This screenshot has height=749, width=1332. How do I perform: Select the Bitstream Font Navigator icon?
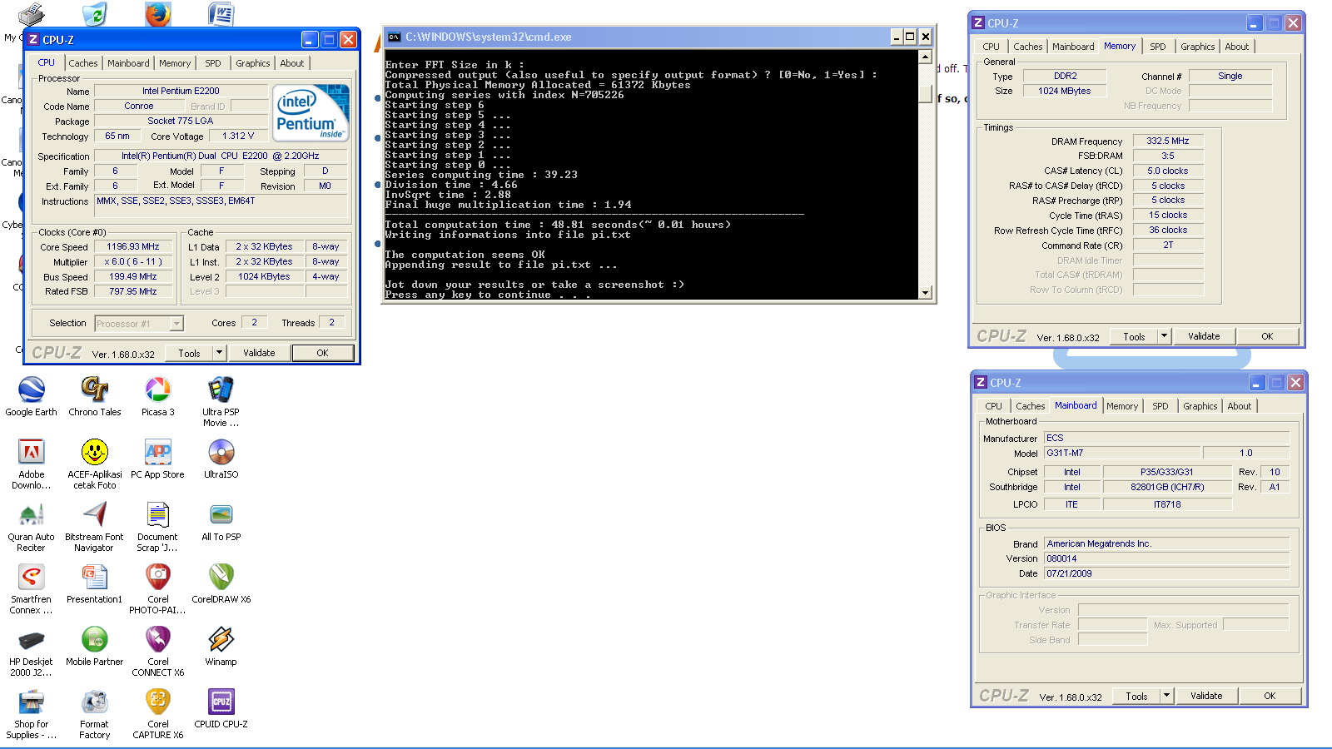[x=95, y=514]
